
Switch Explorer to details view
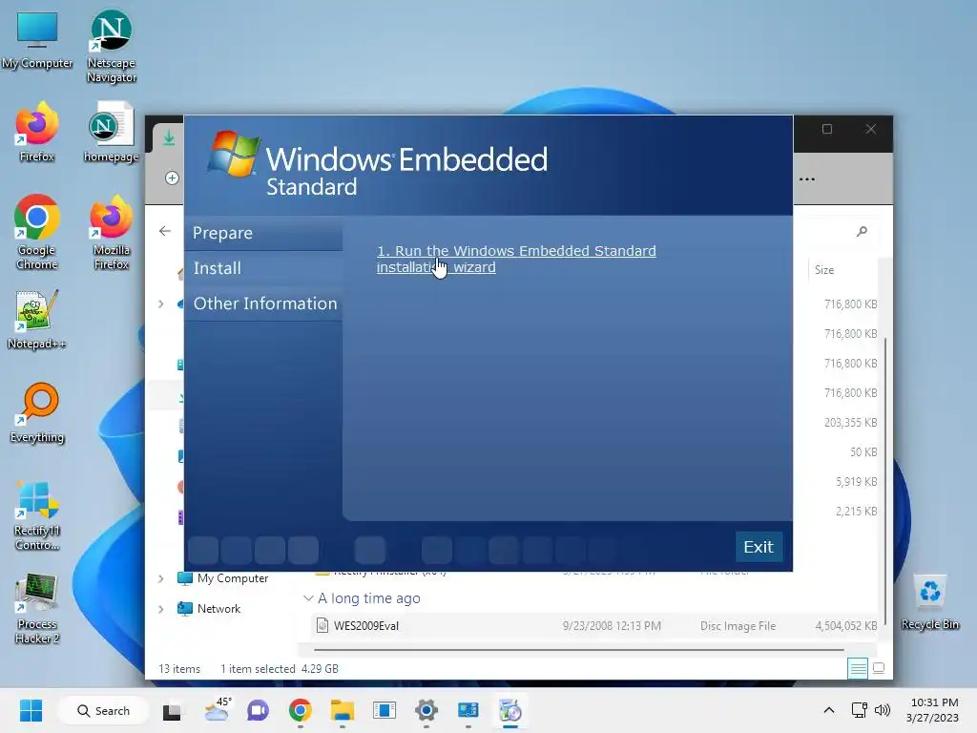pos(858,669)
